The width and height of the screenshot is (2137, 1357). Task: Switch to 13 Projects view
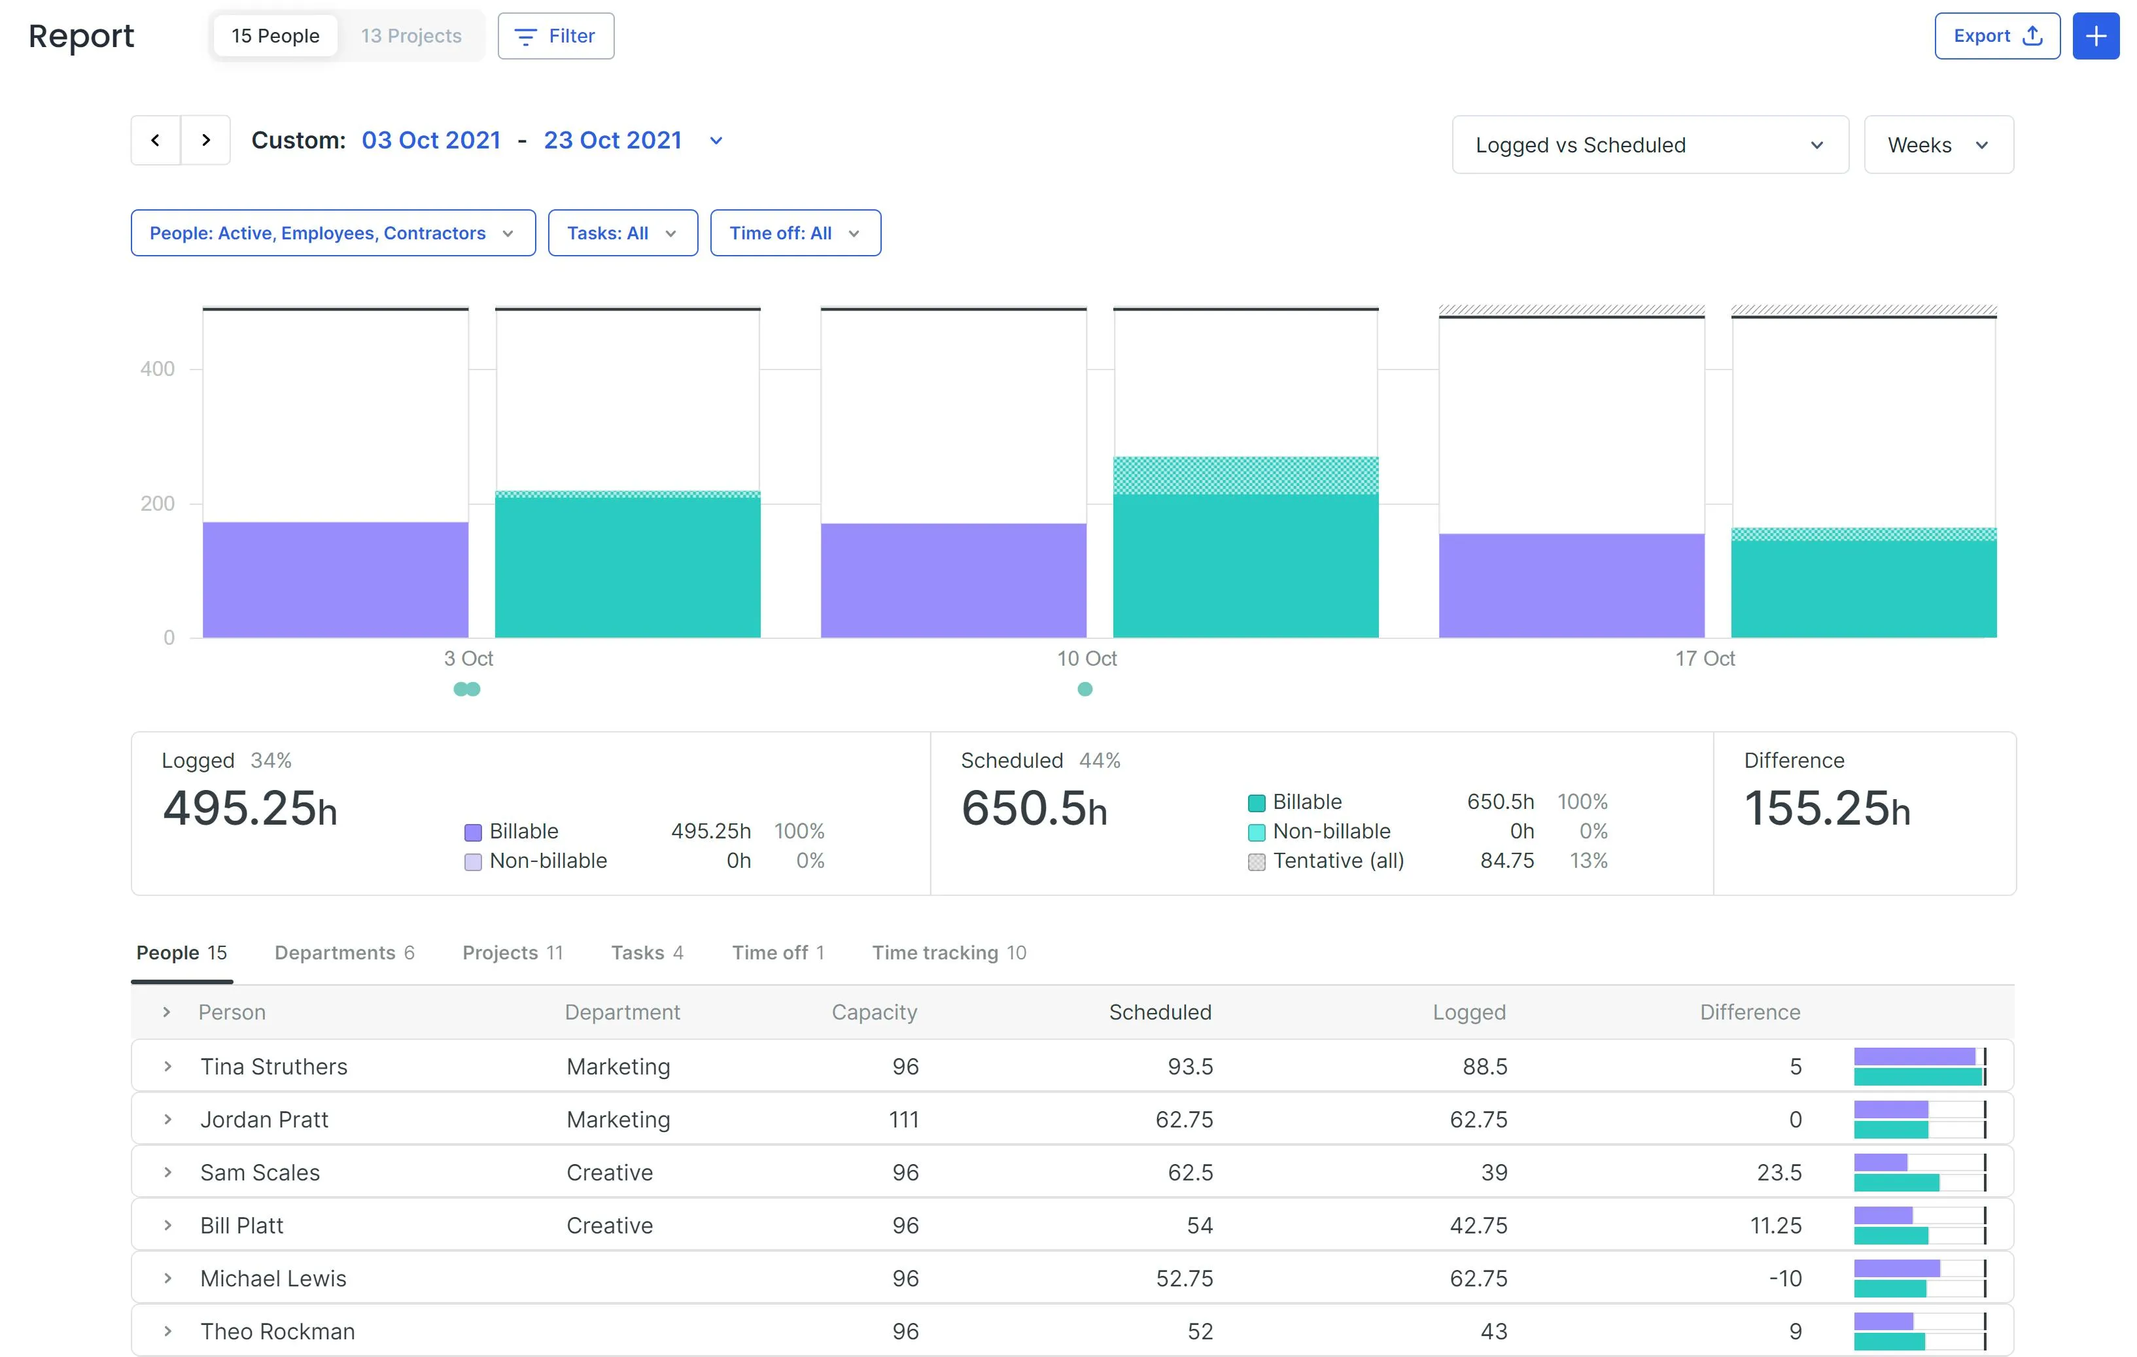click(x=411, y=37)
